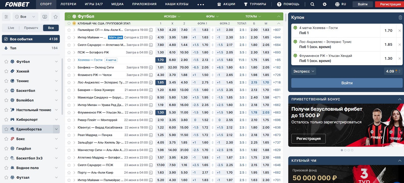The height and width of the screenshot is (183, 404).
Task: Open the Медиа menu
Action: click(117, 4)
